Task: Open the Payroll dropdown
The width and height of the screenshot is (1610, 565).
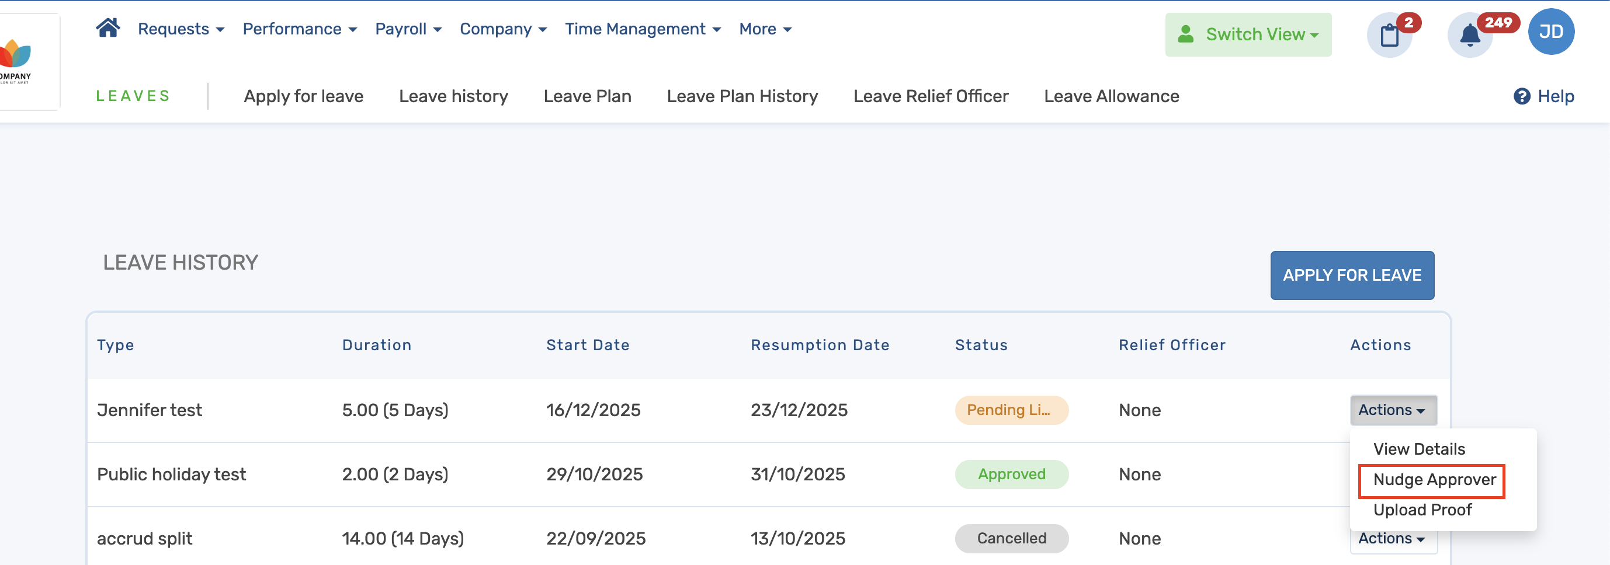Action: (408, 29)
